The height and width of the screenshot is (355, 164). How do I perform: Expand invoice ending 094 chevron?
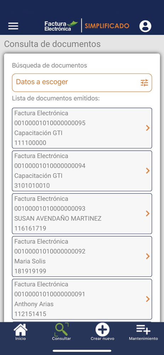click(x=148, y=171)
